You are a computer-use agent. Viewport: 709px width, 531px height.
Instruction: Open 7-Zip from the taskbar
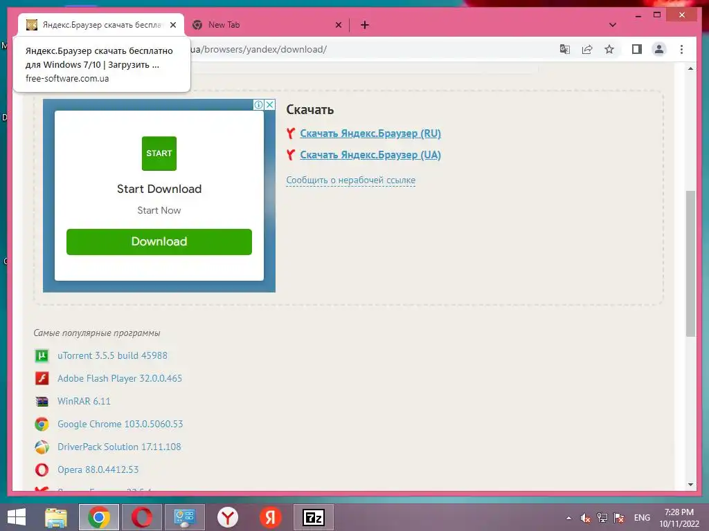[x=314, y=517]
